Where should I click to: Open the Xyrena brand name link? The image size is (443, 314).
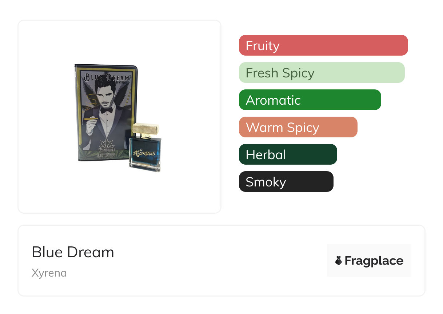(49, 273)
